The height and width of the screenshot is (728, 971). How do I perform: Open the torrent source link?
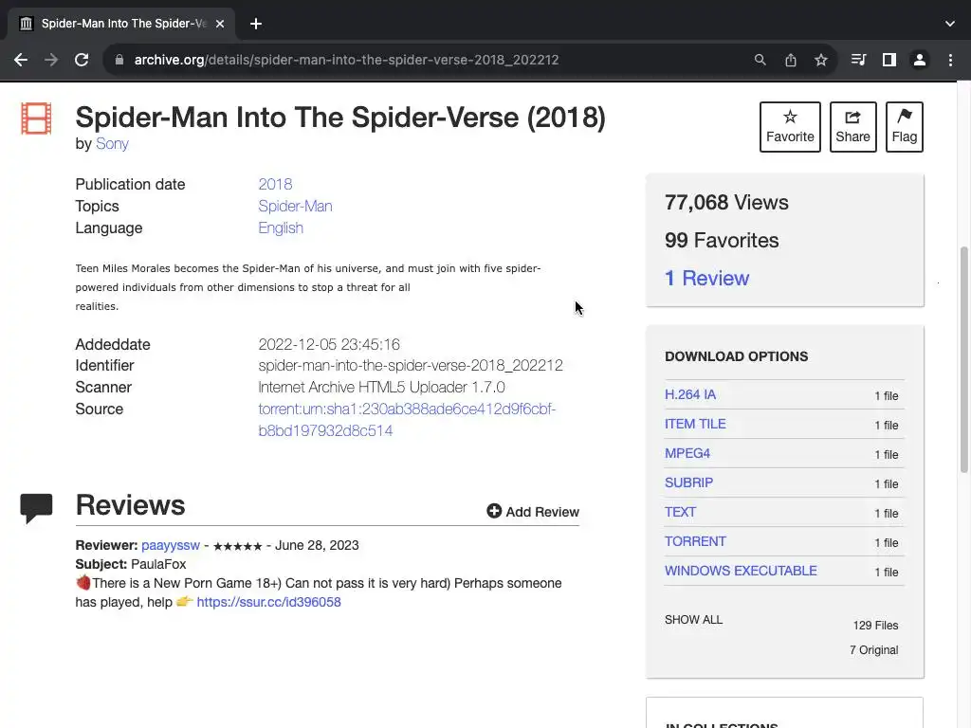coord(407,420)
